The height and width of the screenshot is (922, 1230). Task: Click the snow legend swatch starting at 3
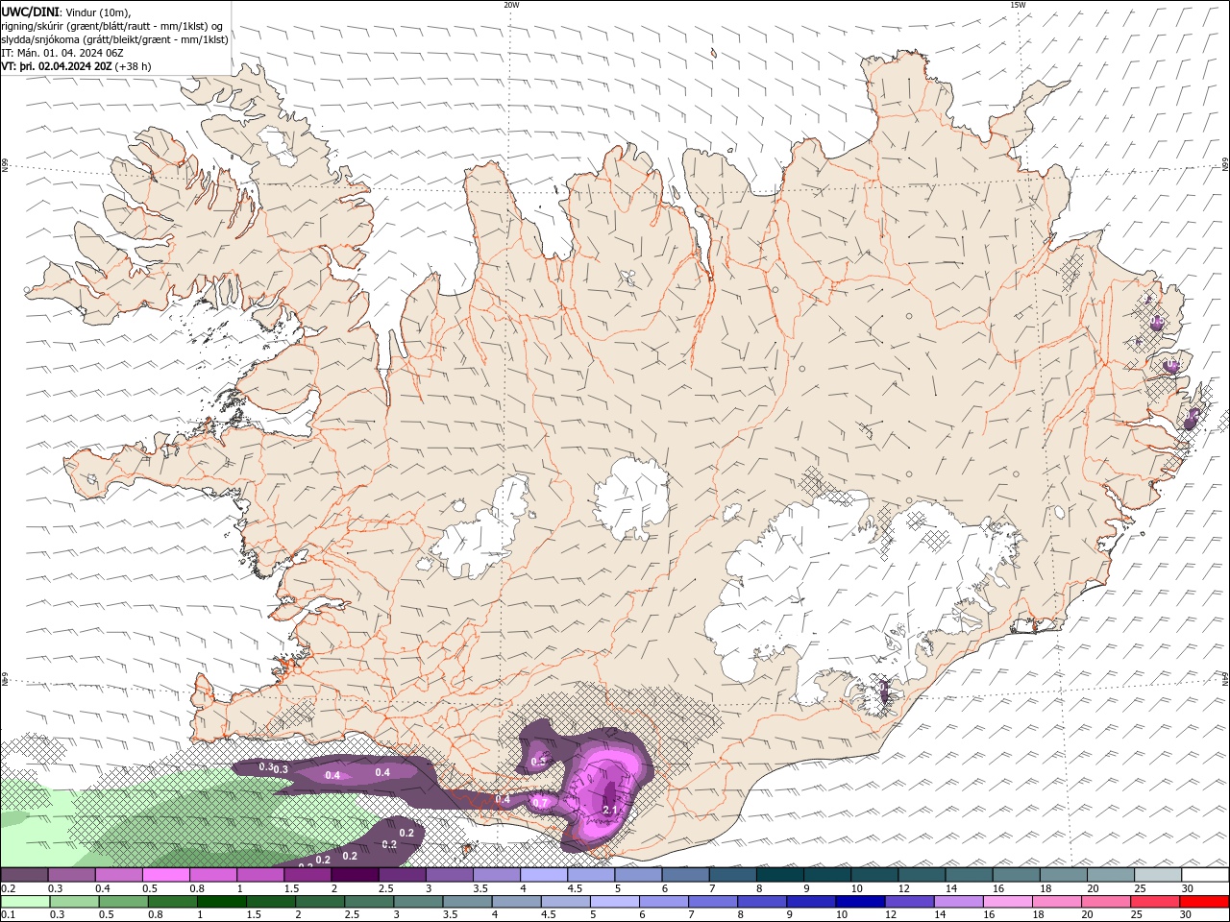pos(449,875)
